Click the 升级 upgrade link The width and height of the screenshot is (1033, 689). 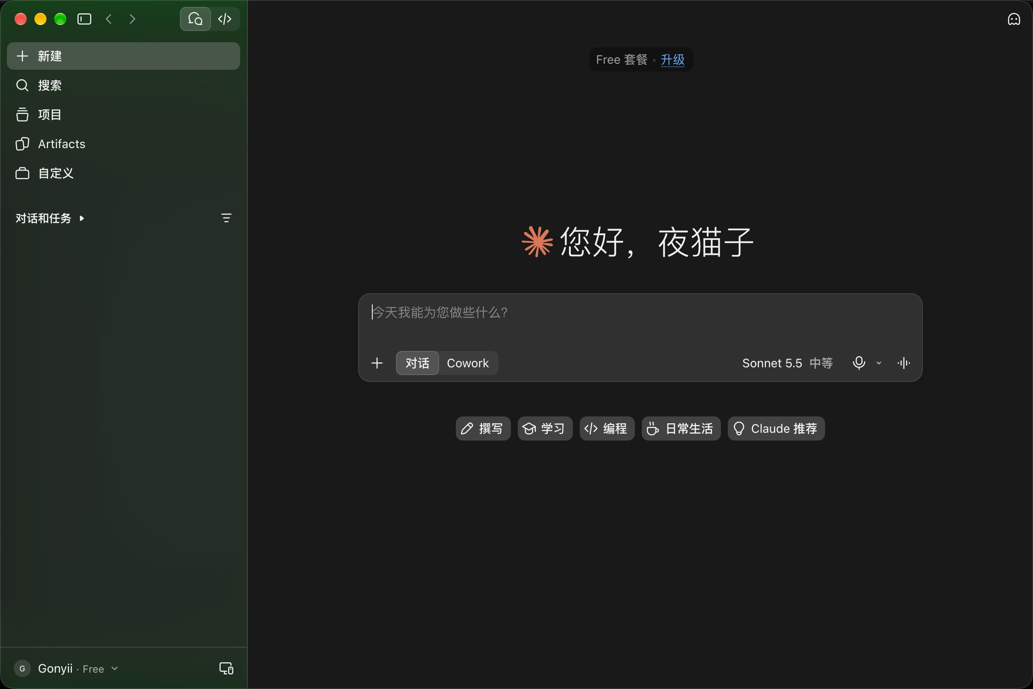[672, 59]
